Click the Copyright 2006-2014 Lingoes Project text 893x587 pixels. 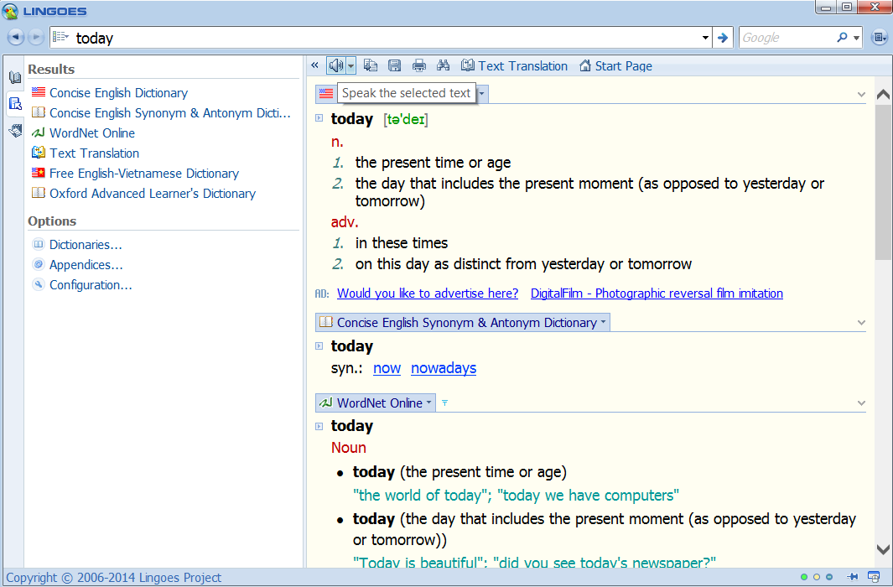(x=113, y=577)
